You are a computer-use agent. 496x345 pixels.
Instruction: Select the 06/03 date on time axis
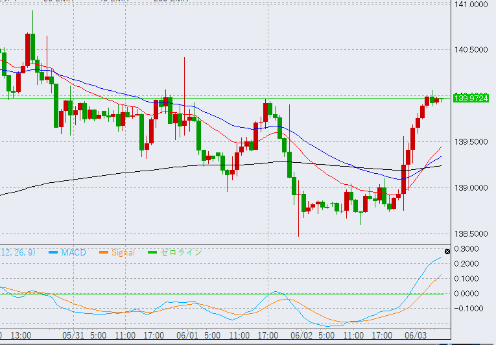point(415,336)
